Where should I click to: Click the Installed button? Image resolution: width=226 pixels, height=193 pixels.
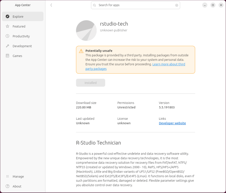(x=91, y=83)
